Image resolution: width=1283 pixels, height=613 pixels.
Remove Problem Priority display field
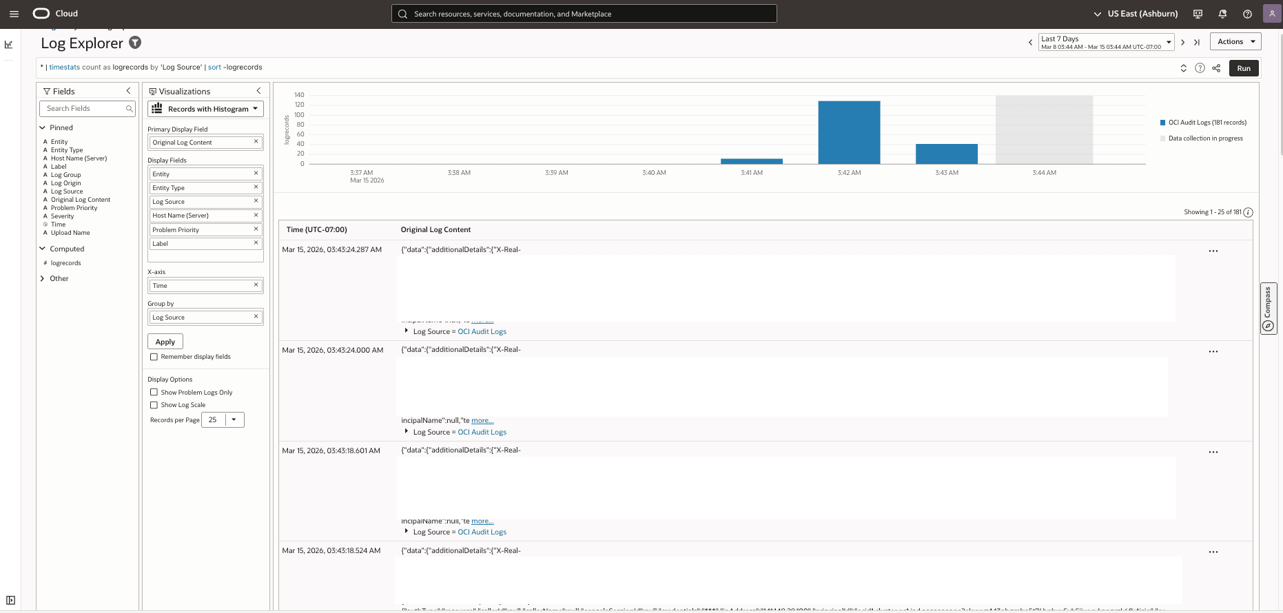pyautogui.click(x=256, y=229)
